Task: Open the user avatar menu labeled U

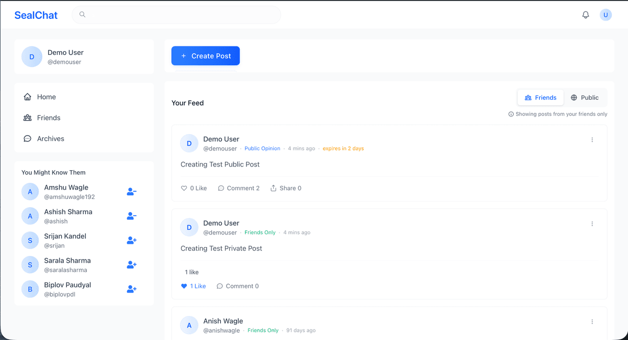Action: pos(605,15)
